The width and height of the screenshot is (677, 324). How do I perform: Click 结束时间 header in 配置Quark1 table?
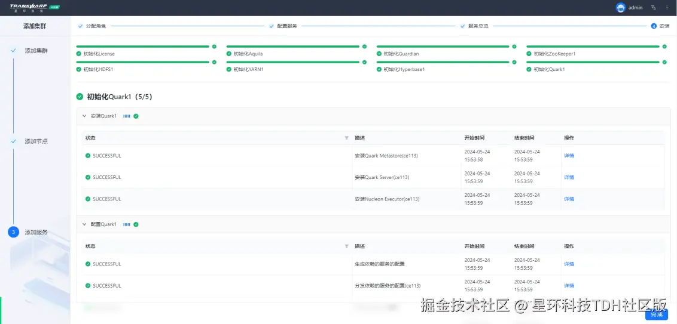[x=524, y=246]
